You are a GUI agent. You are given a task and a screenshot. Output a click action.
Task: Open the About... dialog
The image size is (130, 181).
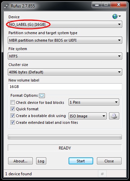pyautogui.click(x=20, y=161)
